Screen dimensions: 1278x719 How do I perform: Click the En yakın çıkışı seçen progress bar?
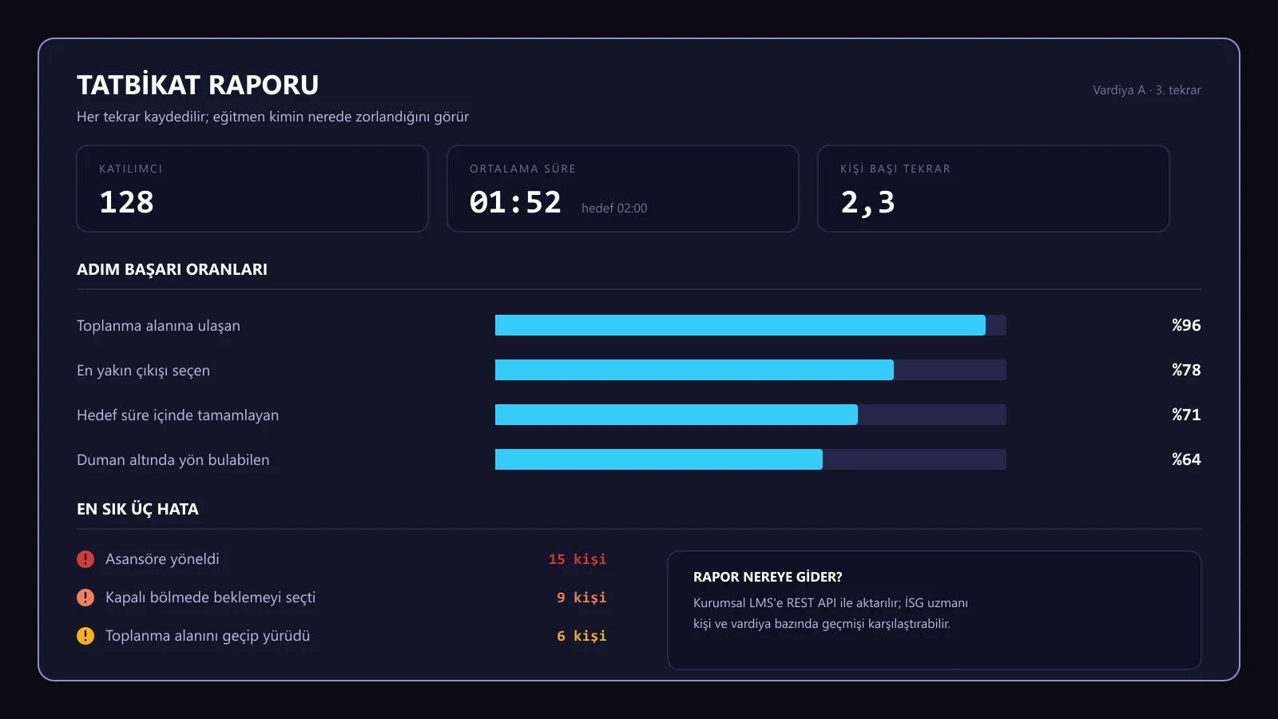coord(751,370)
